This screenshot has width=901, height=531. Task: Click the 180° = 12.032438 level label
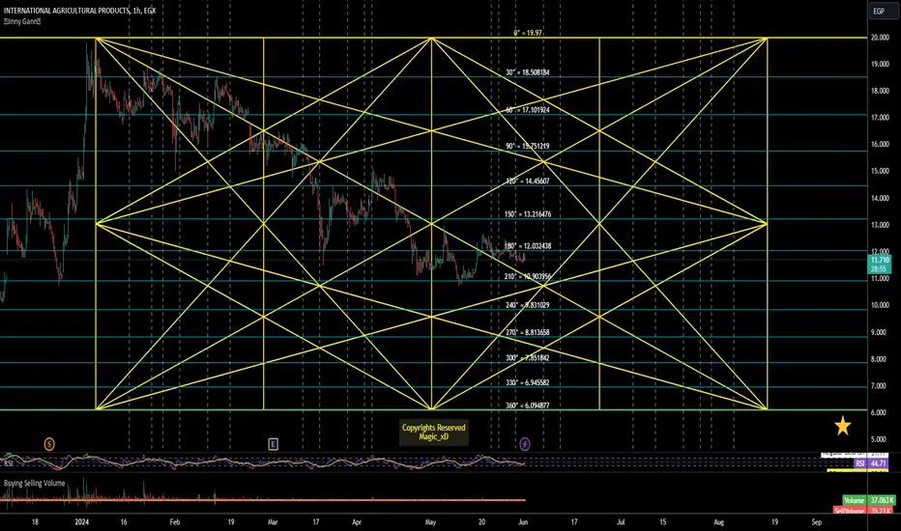tap(528, 245)
